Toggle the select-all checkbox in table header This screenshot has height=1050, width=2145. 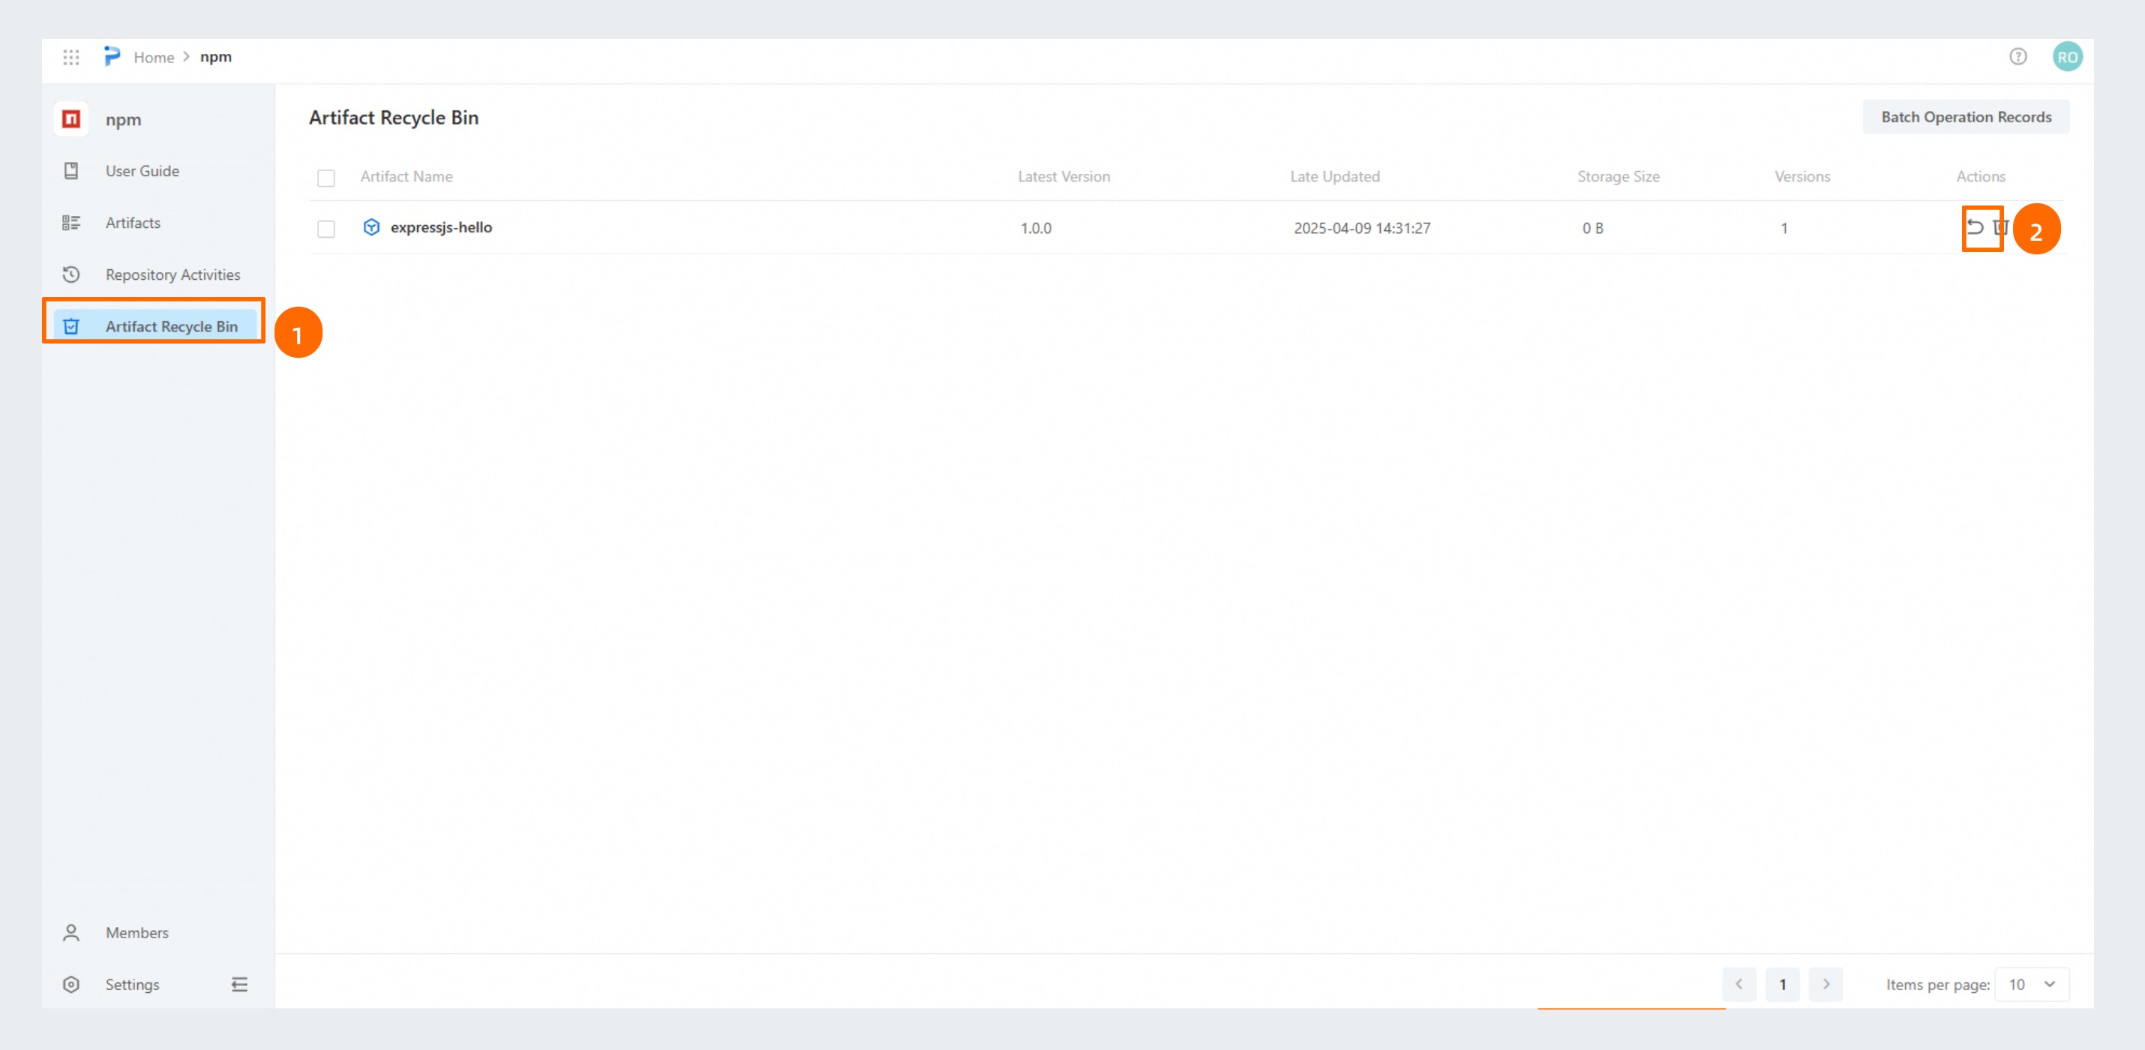tap(325, 178)
